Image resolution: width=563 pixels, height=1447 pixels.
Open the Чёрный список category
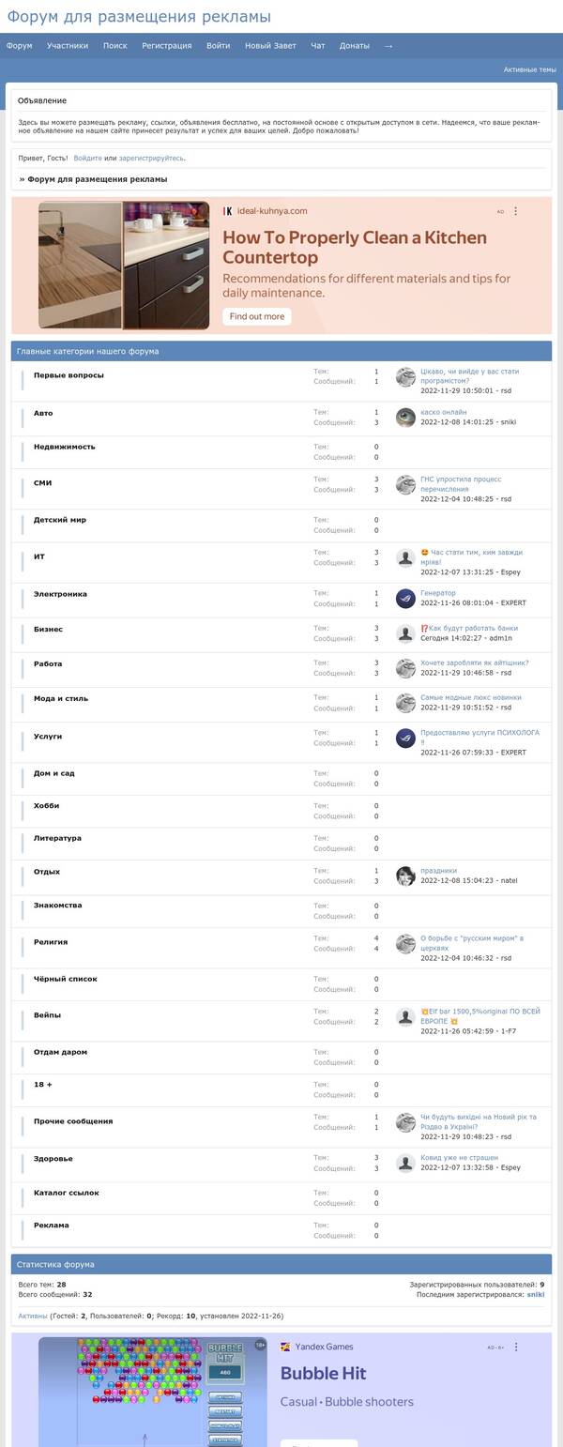tap(66, 979)
